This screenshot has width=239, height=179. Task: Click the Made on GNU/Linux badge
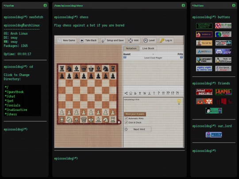(x=224, y=60)
